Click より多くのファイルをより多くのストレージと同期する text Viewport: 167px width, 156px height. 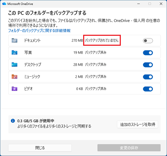point(54,126)
